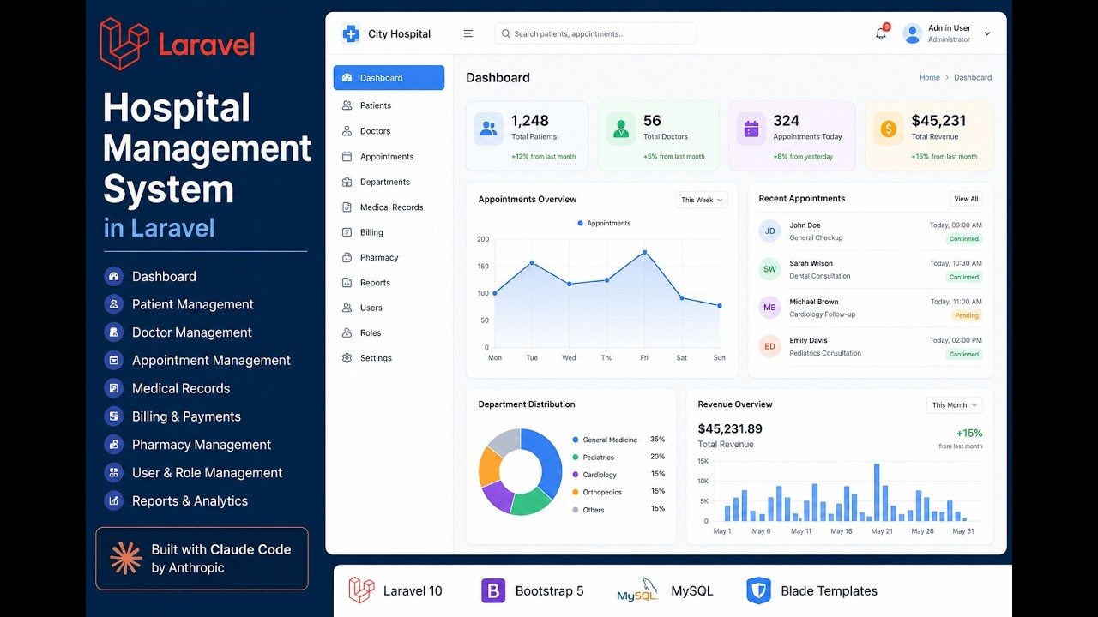Click the Admin User avatar icon
The image size is (1098, 617).
click(x=913, y=34)
